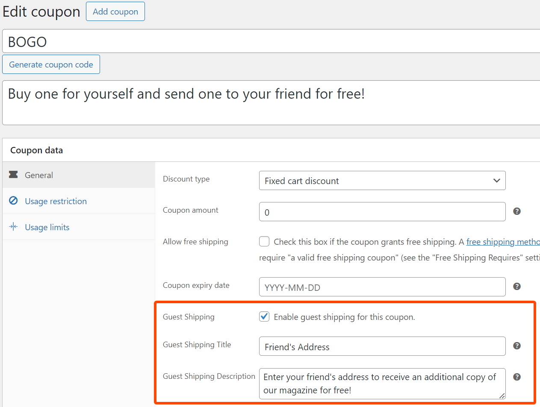The width and height of the screenshot is (540, 407).
Task: Open help tooltip for Guest Shipping Description
Action: point(517,377)
